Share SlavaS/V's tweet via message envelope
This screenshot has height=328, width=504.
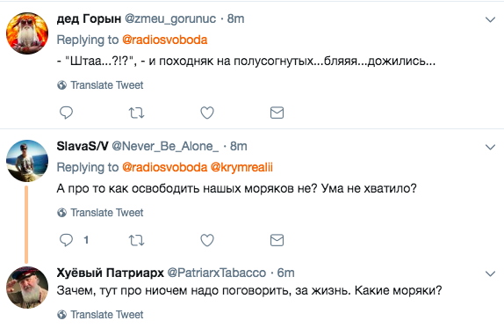click(277, 240)
